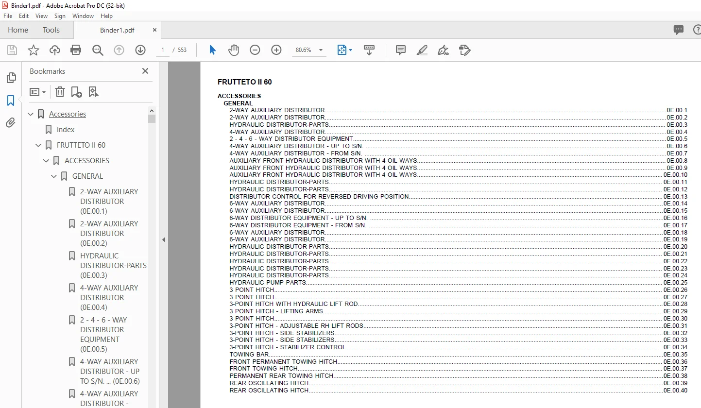Image resolution: width=701 pixels, height=408 pixels.
Task: Collapse the ACCESSORIES sub-bookmark
Action: point(47,161)
